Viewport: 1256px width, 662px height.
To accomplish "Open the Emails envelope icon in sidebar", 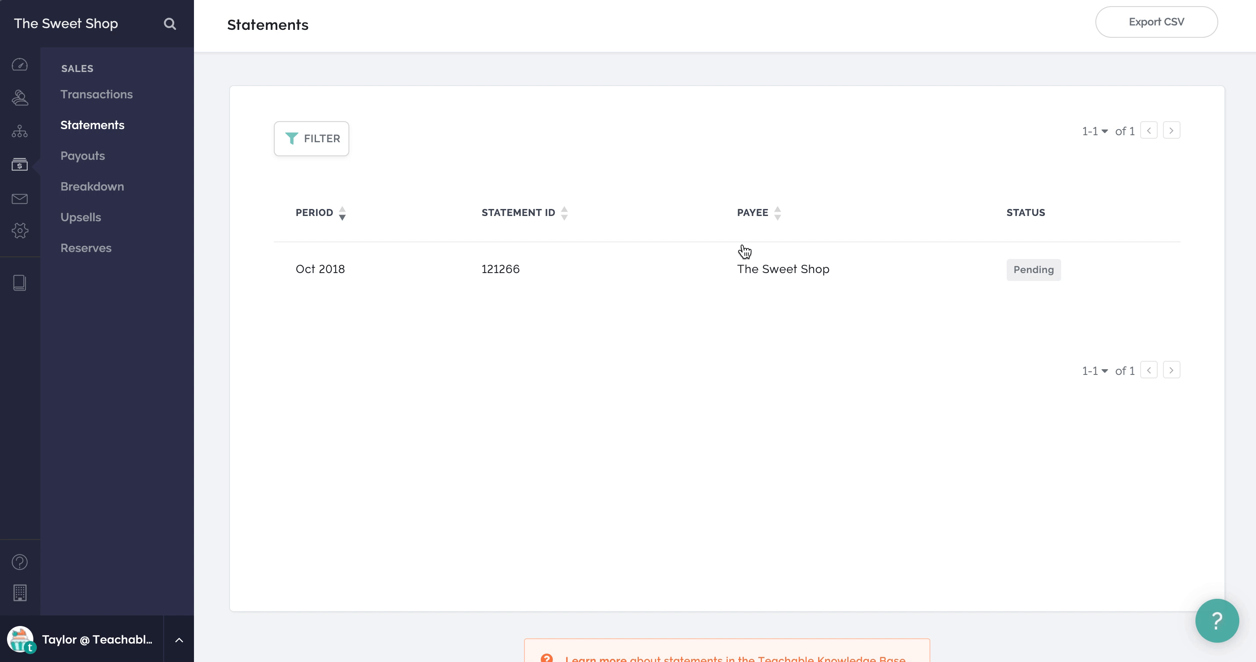I will tap(19, 198).
